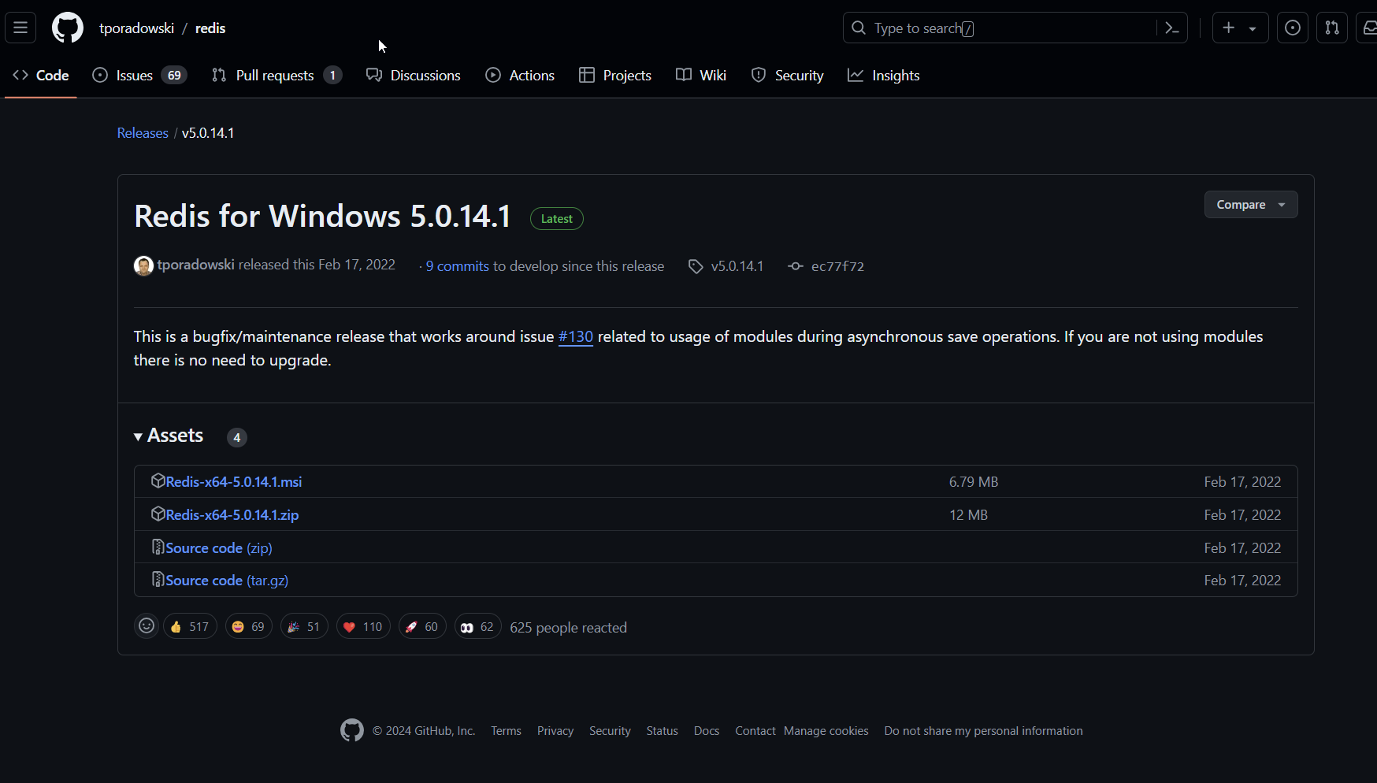
Task: Toggle the thumbs up reaction 517
Action: pyautogui.click(x=190, y=627)
